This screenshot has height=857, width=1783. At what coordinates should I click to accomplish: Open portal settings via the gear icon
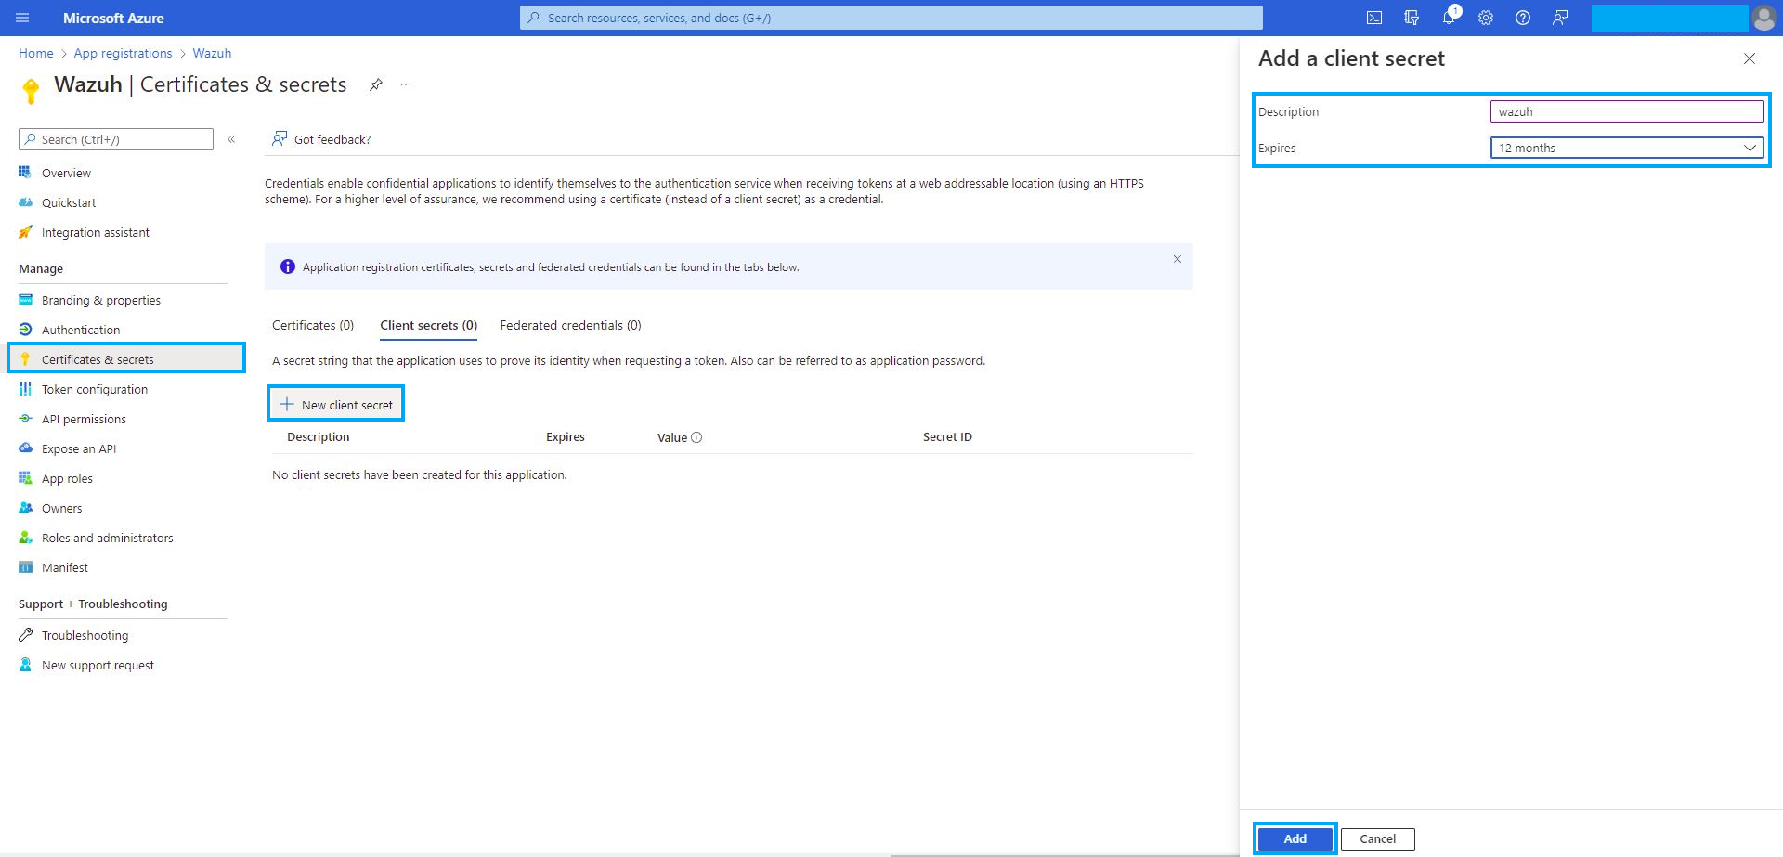tap(1486, 17)
